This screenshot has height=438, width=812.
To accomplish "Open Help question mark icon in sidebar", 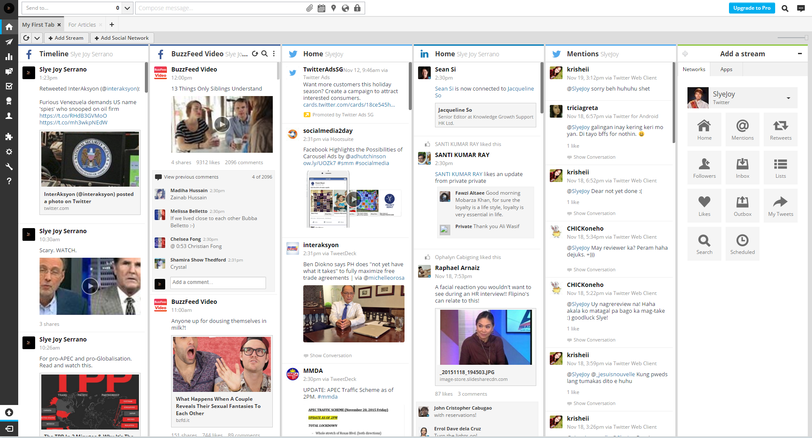I will [9, 181].
